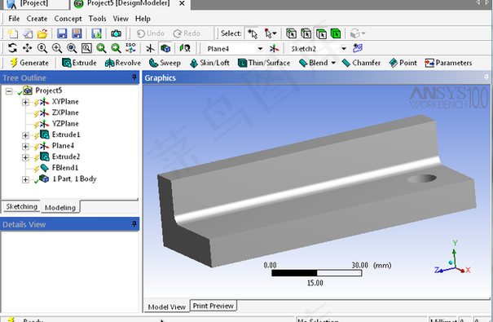The image size is (493, 322).
Task: Expand the Extrude1 tree node
Action: (x=25, y=135)
